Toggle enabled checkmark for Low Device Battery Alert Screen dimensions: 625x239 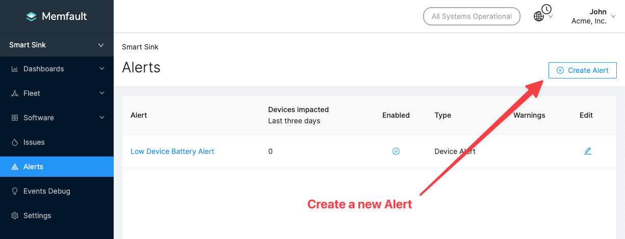point(396,151)
